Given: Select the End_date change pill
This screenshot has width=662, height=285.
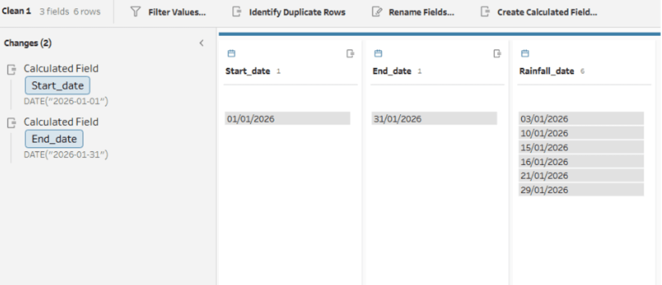Looking at the screenshot, I should pyautogui.click(x=54, y=139).
